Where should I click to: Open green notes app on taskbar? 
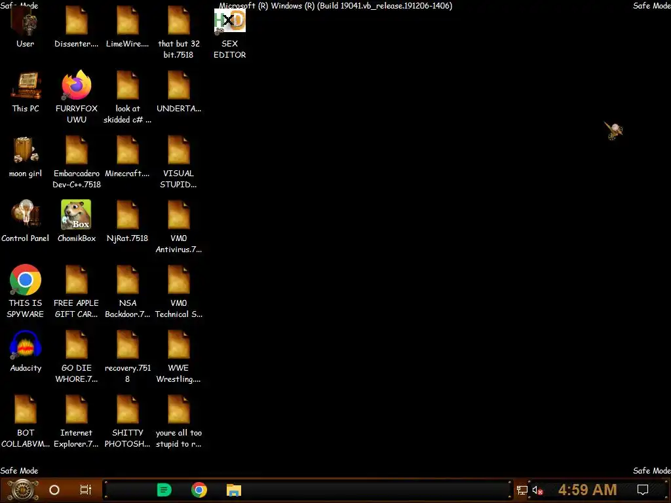click(164, 490)
